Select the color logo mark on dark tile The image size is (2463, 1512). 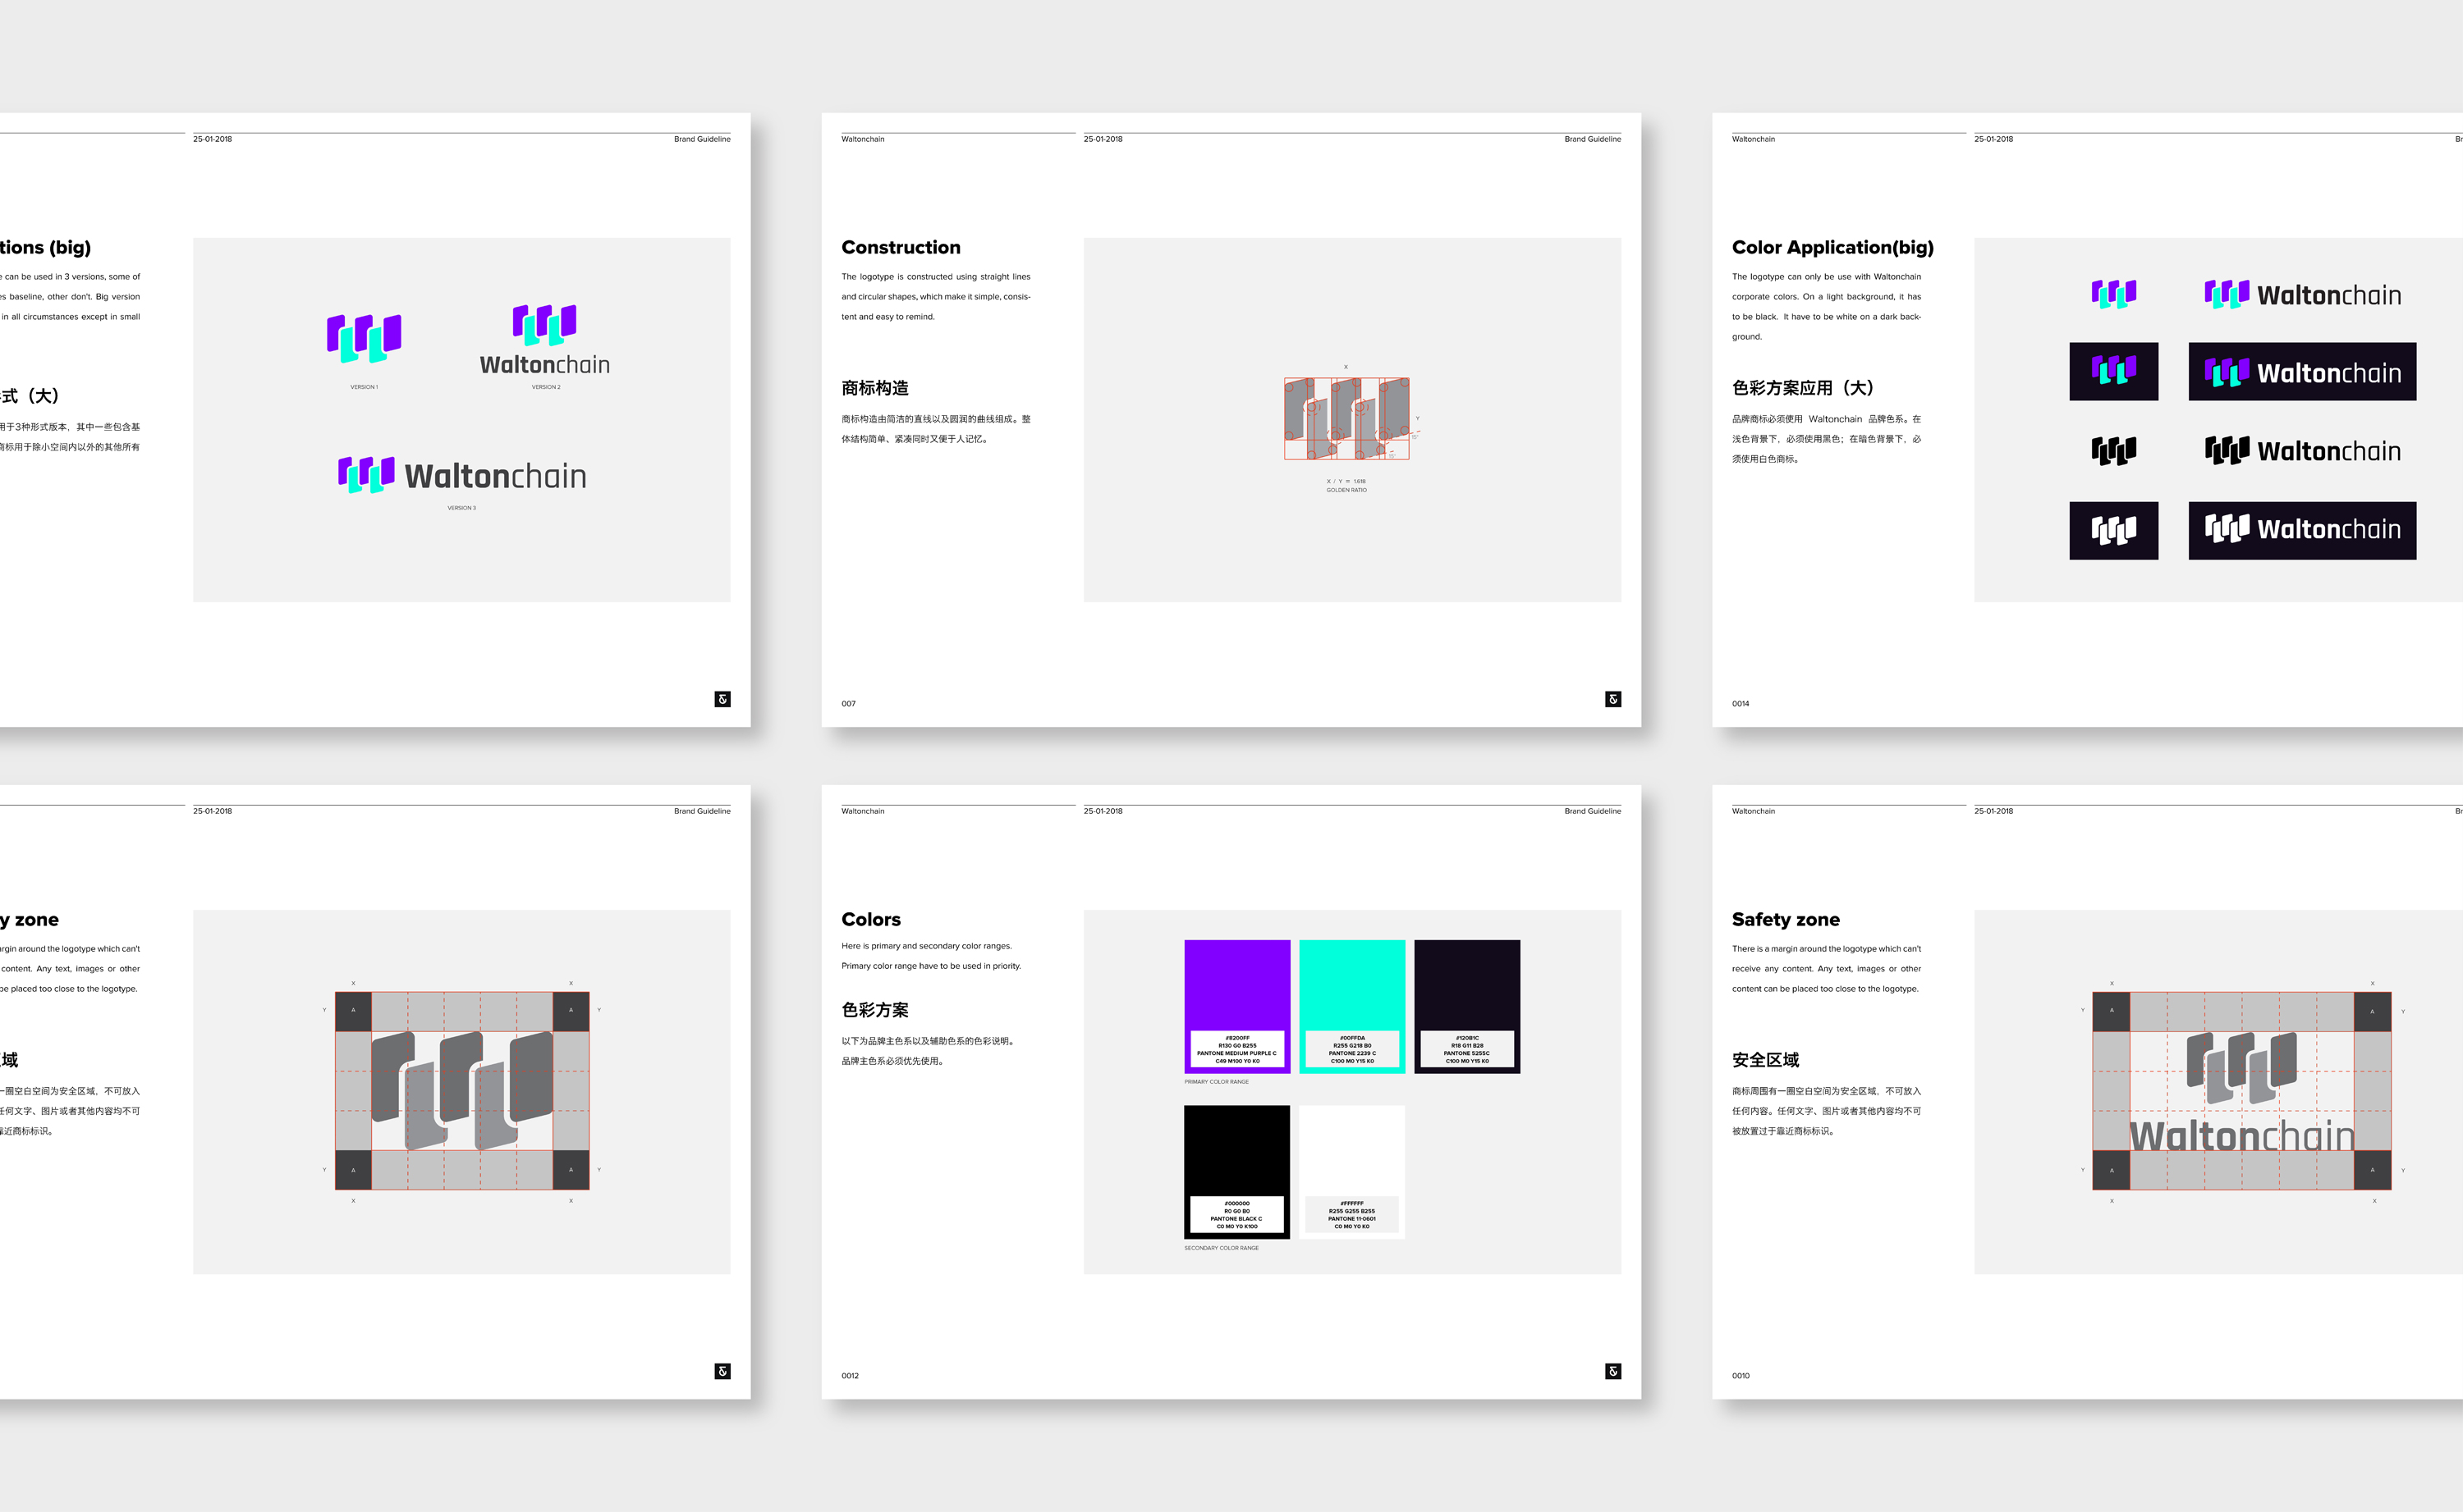[2114, 371]
